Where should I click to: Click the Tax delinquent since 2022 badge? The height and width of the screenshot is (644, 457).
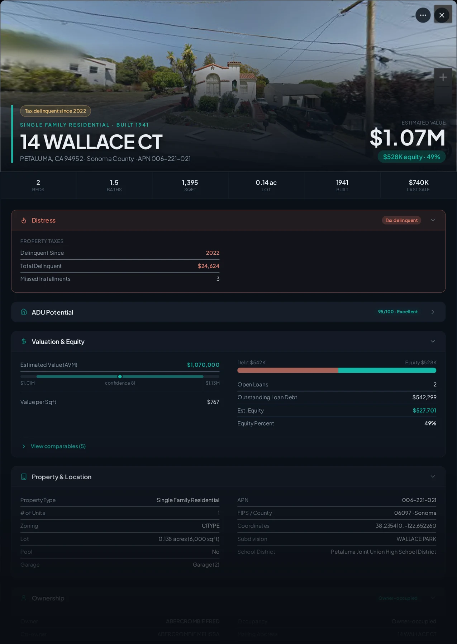coord(56,111)
